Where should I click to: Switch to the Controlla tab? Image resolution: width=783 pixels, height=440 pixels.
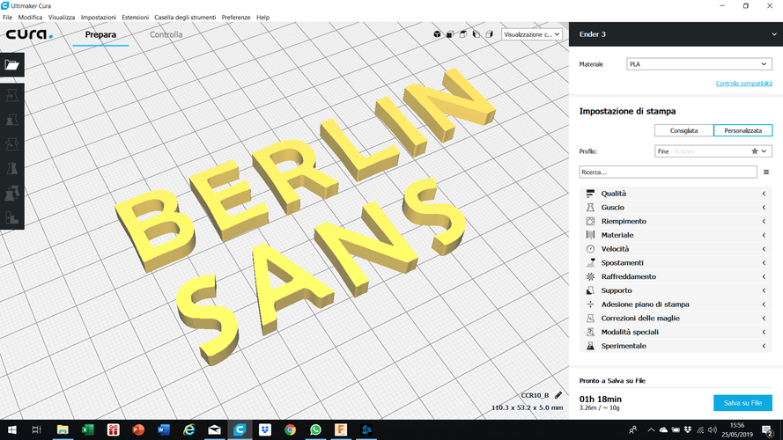(166, 34)
